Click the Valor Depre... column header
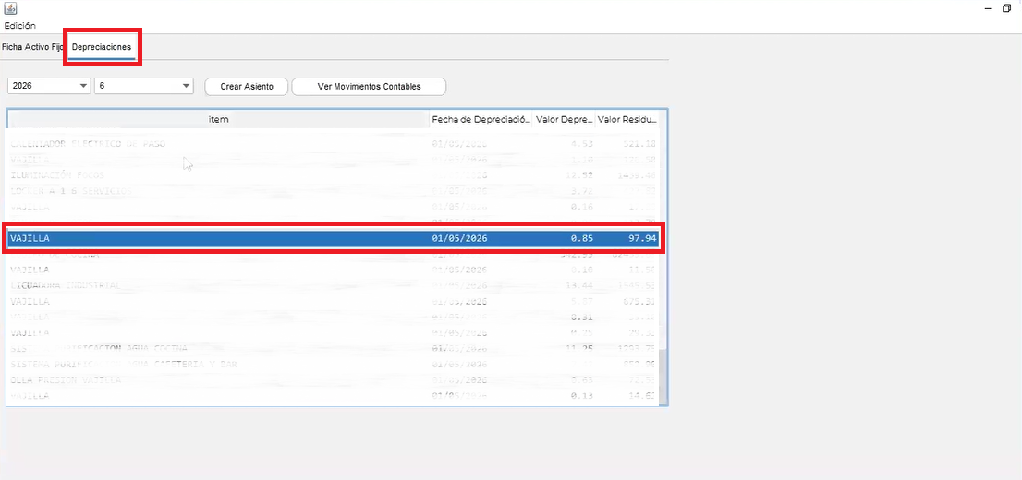Screen dimensions: 1022x480 tap(564, 120)
